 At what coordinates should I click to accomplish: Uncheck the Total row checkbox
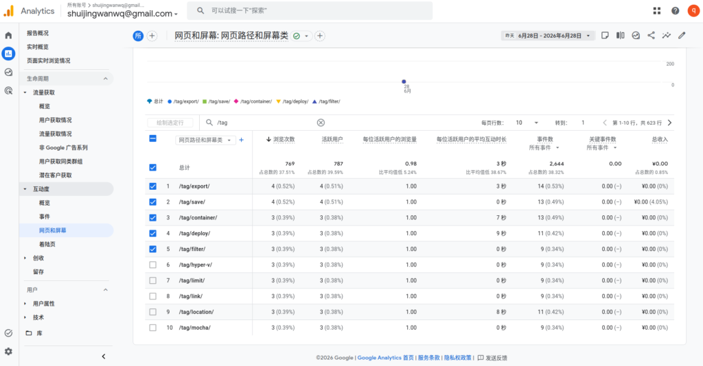[153, 167]
